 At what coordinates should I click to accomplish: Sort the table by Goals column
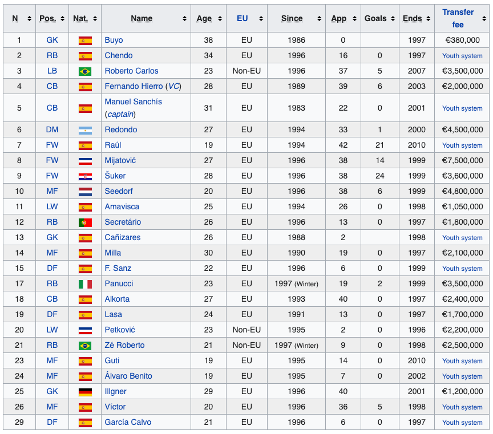tap(375, 18)
